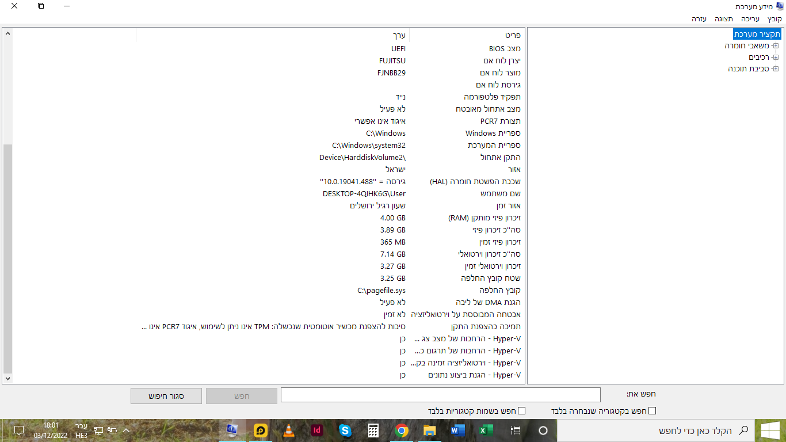This screenshot has height=442, width=786.
Task: Click the חפש search button
Action: (242, 396)
